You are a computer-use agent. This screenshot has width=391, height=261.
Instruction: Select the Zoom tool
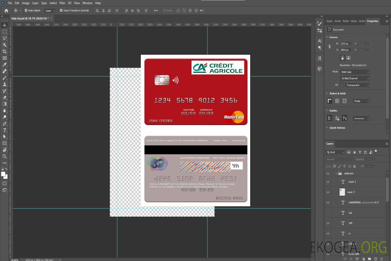4,156
